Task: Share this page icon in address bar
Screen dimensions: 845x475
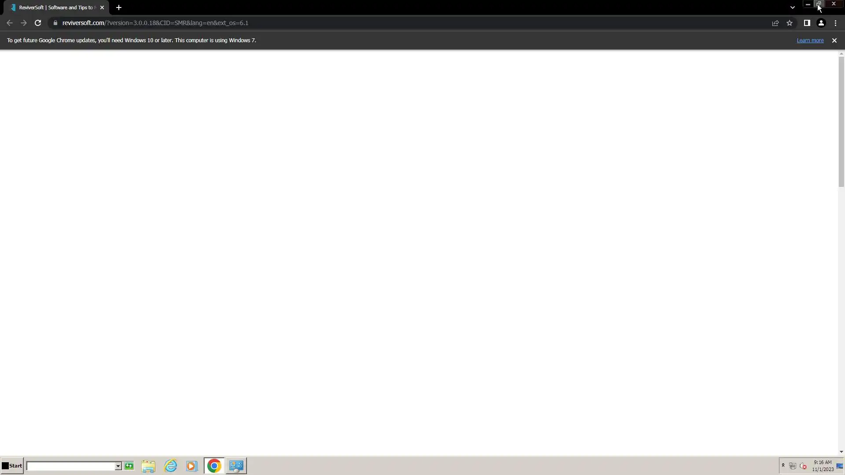Action: click(775, 23)
